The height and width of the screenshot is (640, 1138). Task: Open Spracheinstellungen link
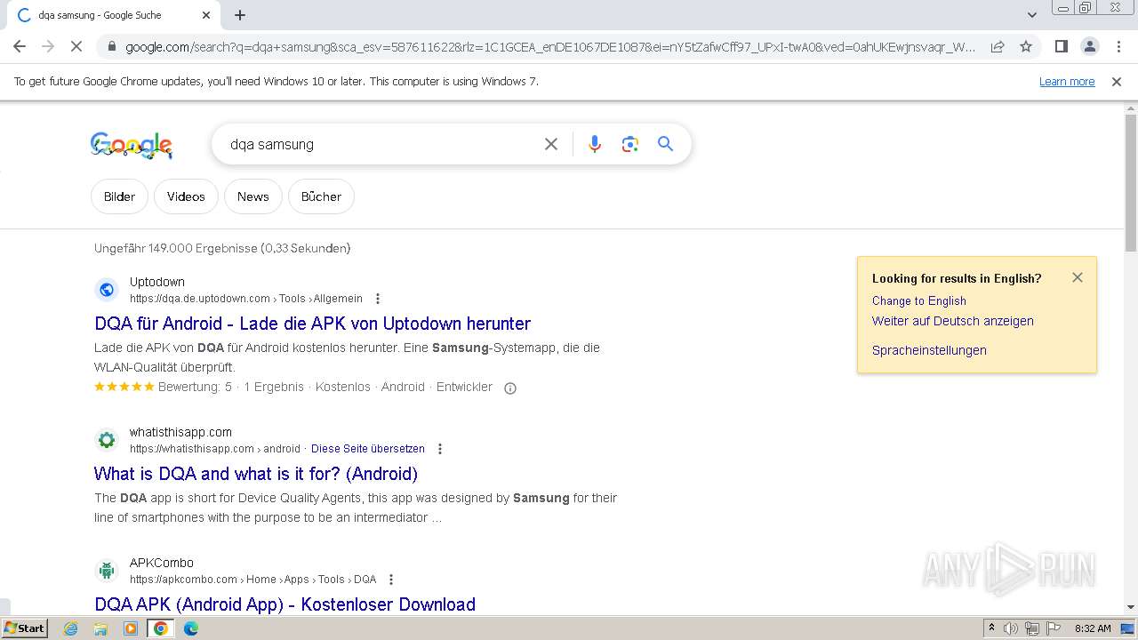point(929,350)
